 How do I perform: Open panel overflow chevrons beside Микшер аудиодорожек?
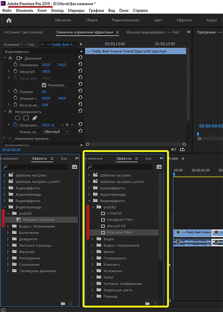click(189, 32)
